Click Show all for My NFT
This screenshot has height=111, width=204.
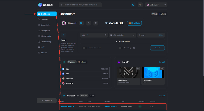click(x=162, y=62)
